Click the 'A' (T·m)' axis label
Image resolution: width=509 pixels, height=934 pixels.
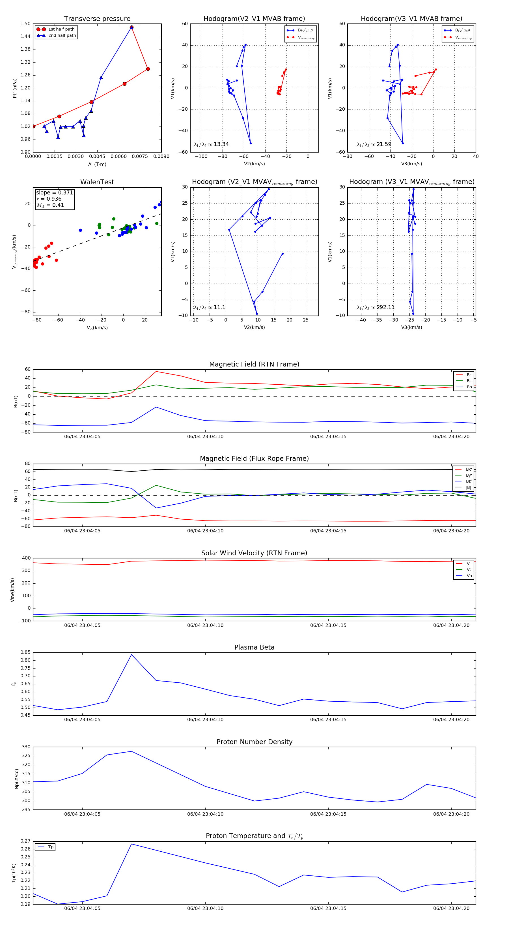click(x=97, y=164)
